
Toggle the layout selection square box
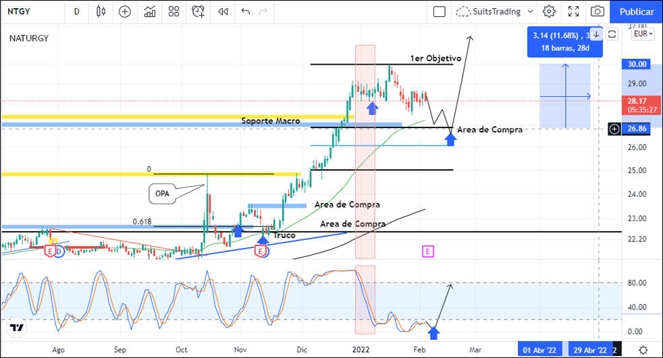tap(440, 11)
